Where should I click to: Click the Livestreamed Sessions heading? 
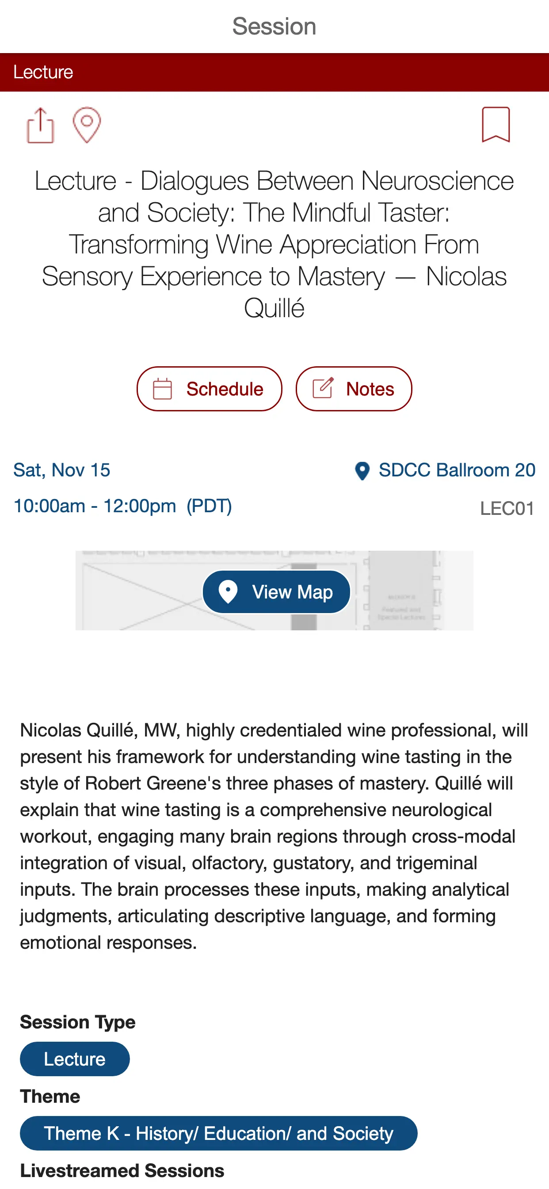(x=122, y=1170)
